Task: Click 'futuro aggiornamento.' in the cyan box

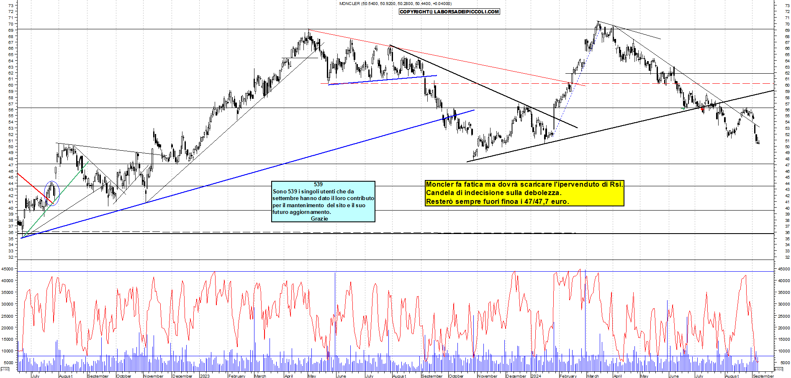Action: (302, 212)
